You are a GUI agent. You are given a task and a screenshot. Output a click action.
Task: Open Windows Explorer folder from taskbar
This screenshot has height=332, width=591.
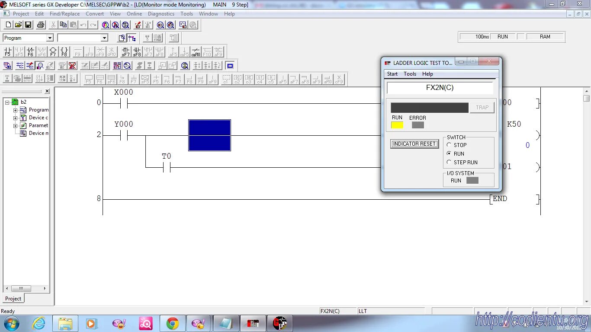(x=65, y=323)
